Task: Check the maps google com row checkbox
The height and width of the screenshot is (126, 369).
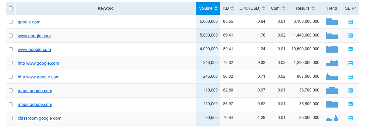Action: [x=11, y=90]
